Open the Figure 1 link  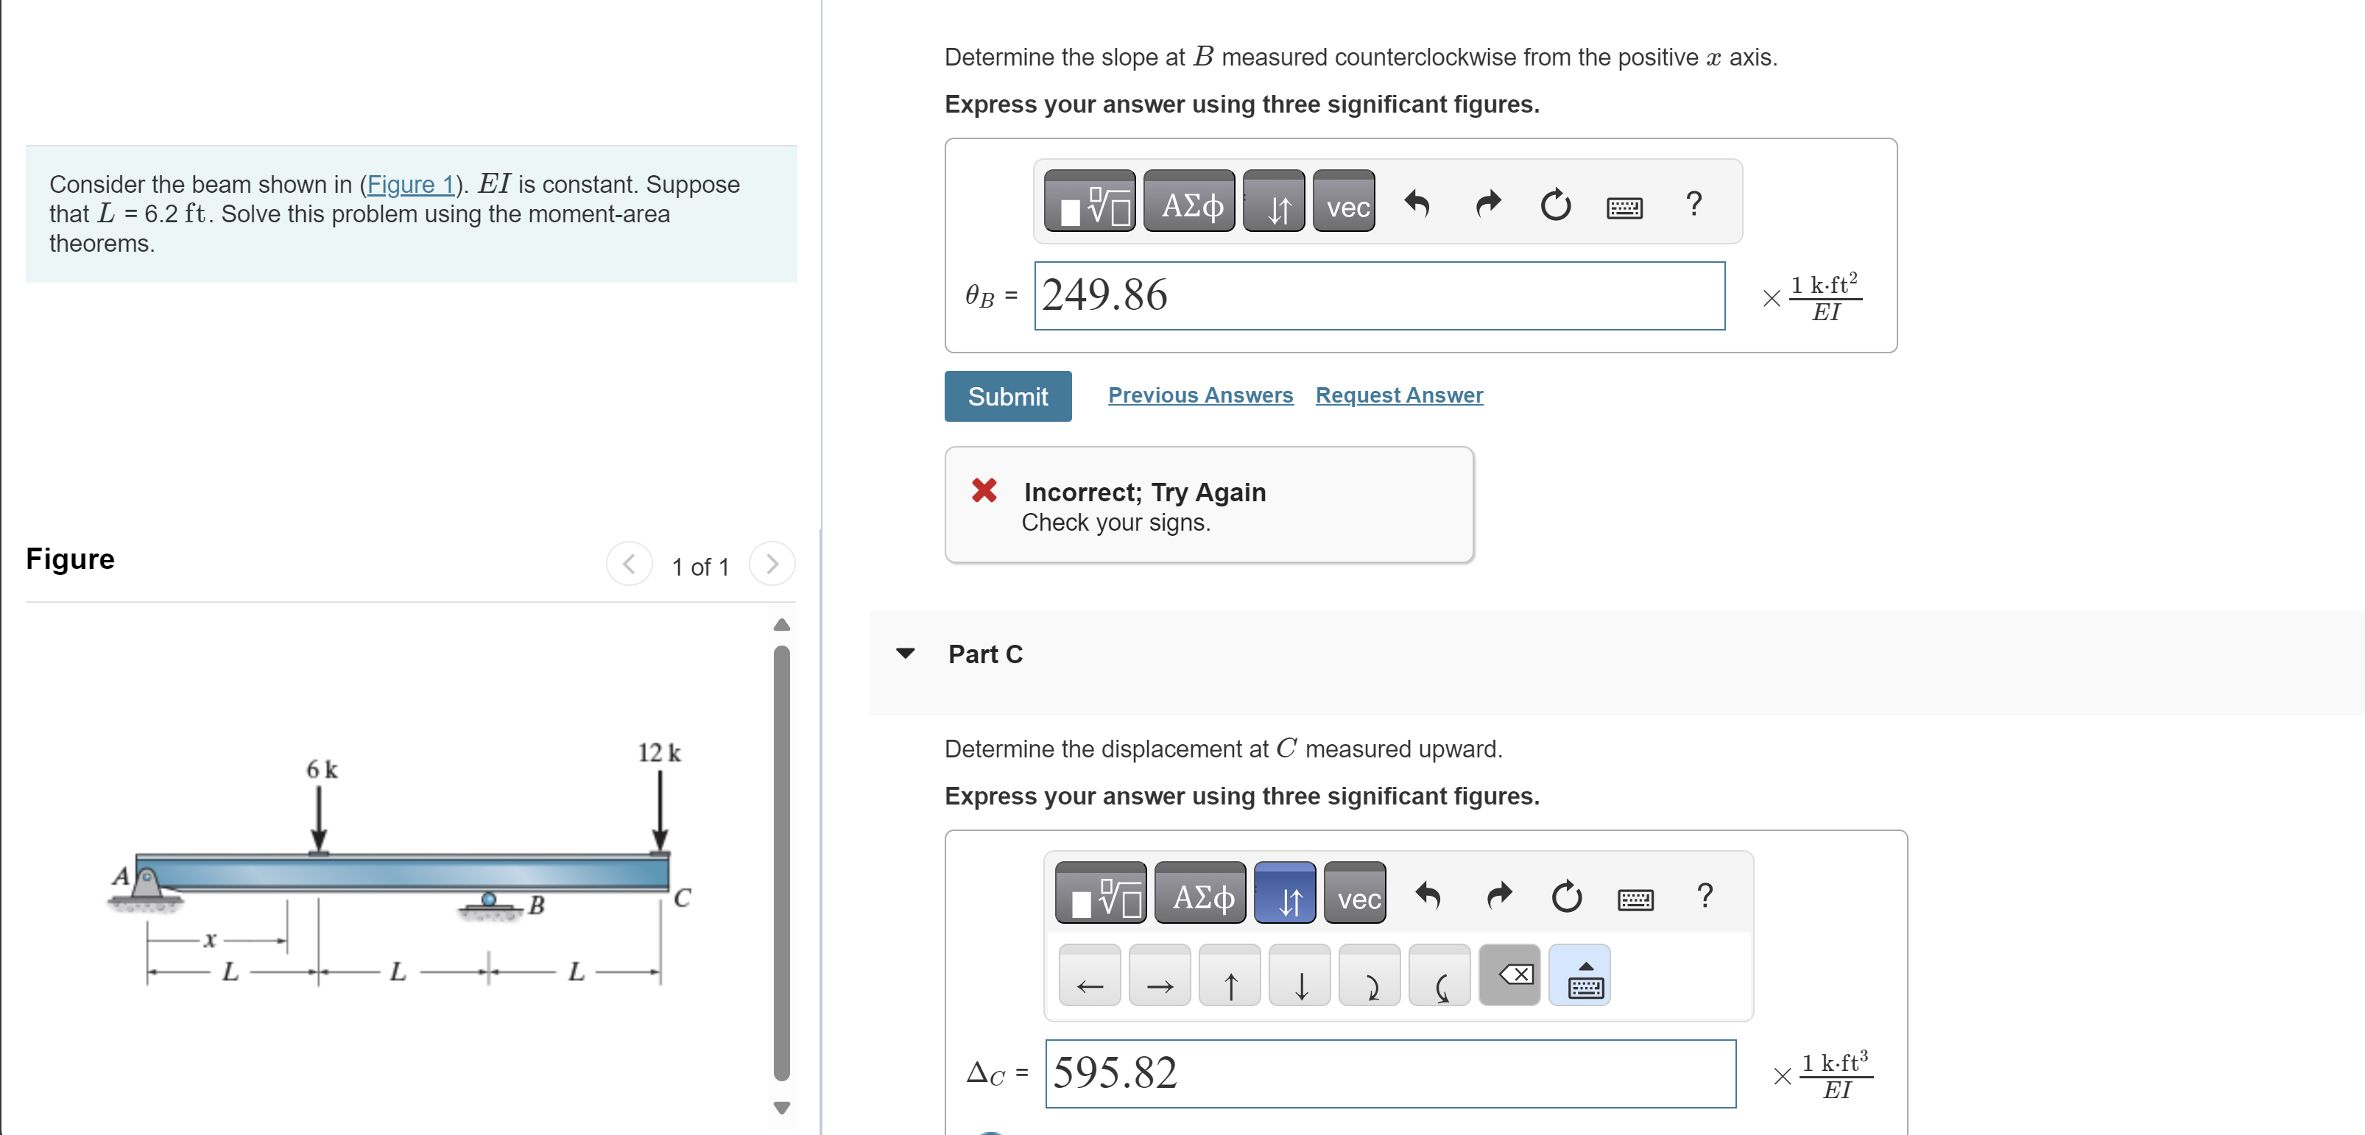click(410, 185)
